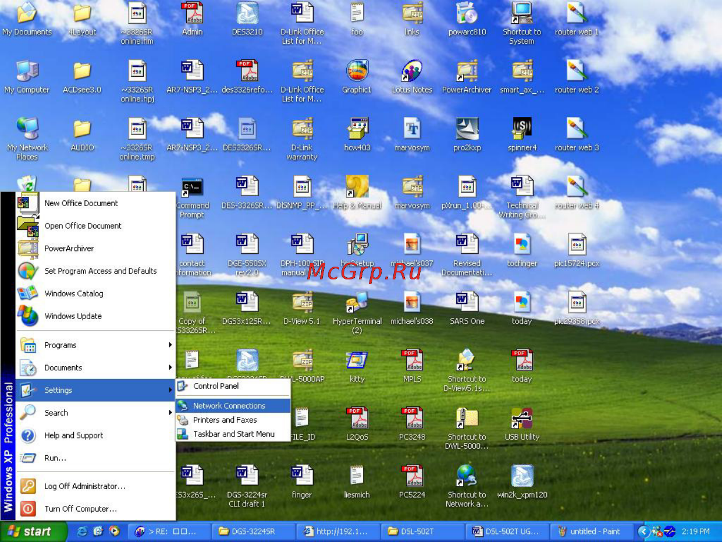Image resolution: width=722 pixels, height=542 pixels.
Task: Click the My Network Places icon
Action: click(27, 128)
